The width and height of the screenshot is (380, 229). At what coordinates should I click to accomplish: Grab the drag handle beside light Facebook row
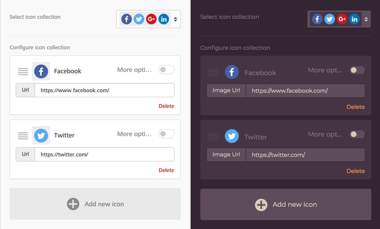coord(23,72)
